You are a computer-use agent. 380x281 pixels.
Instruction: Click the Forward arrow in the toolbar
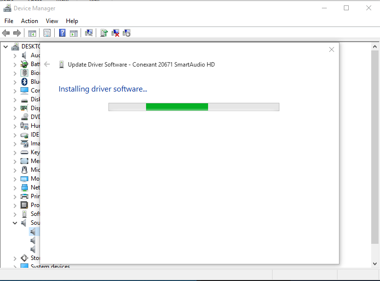(17, 33)
